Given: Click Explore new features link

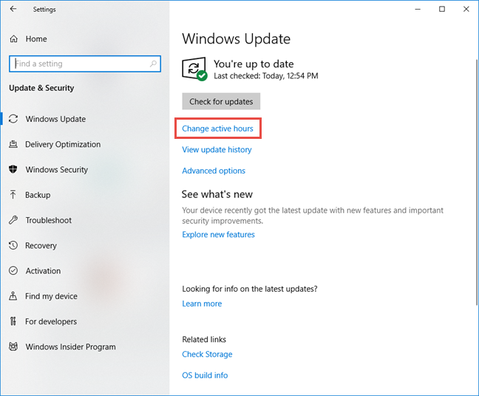Looking at the screenshot, I should click(218, 234).
